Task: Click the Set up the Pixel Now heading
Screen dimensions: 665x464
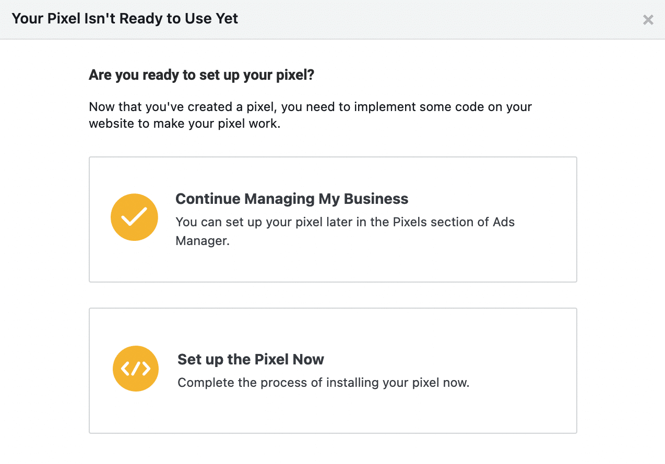Action: pos(251,359)
